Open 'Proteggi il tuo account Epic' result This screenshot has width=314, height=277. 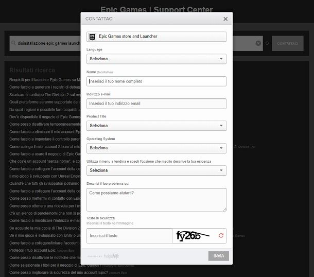32,250
